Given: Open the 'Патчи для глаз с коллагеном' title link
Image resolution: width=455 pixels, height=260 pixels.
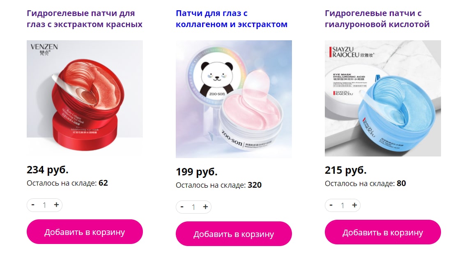Looking at the screenshot, I should [232, 18].
